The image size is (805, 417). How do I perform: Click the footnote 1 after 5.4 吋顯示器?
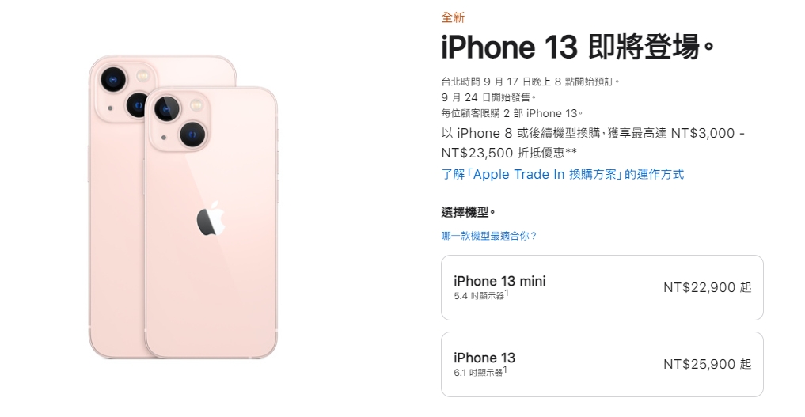pos(507,293)
